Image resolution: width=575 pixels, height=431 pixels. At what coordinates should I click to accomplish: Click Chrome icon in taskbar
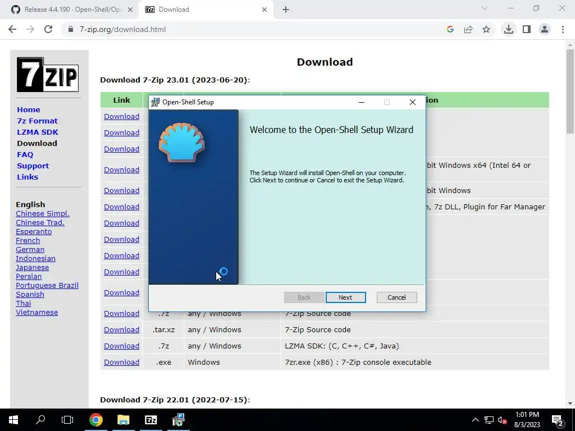click(95, 420)
